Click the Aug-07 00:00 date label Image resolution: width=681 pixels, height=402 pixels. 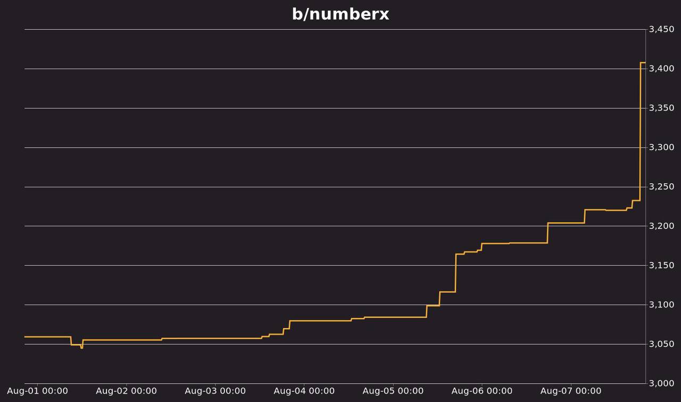pos(570,391)
